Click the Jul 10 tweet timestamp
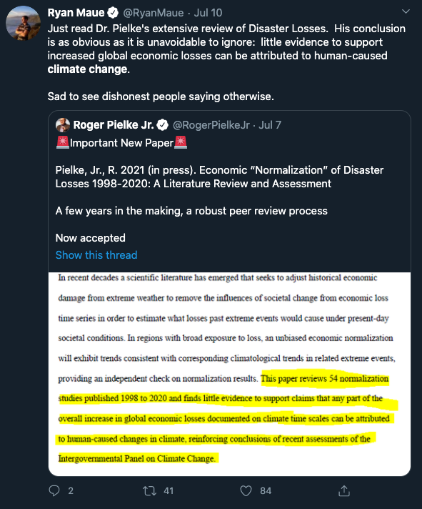This screenshot has height=509, width=422. [x=208, y=13]
